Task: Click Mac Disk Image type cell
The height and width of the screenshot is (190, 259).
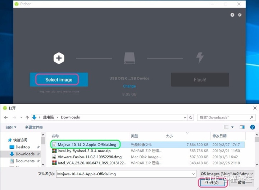Action: (x=146, y=157)
